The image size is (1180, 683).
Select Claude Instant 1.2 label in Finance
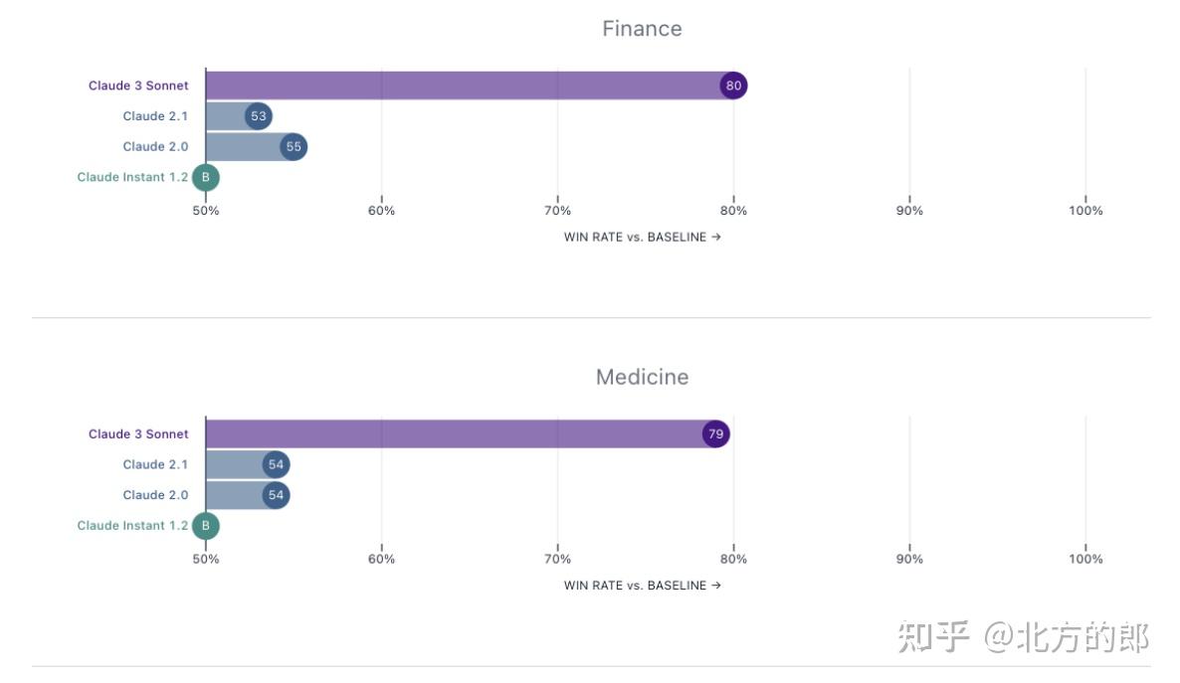coord(132,178)
